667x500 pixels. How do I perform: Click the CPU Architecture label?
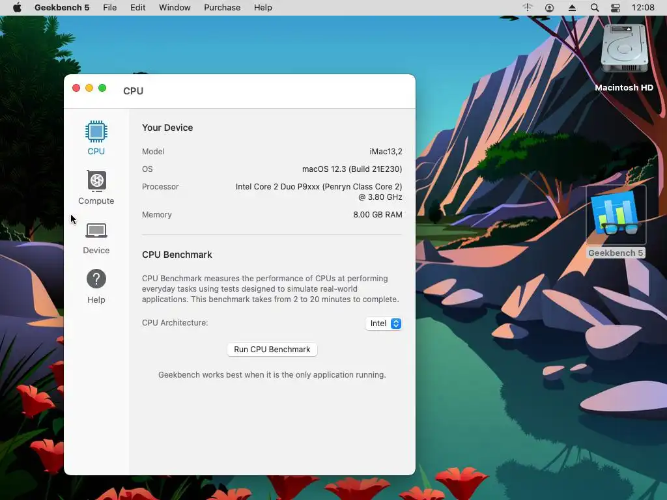[175, 323]
